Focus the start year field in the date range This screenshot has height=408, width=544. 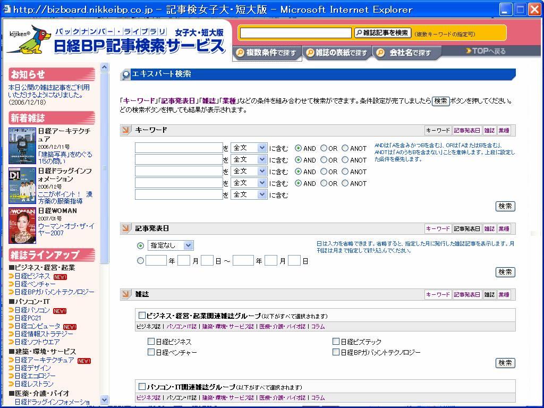pos(156,260)
